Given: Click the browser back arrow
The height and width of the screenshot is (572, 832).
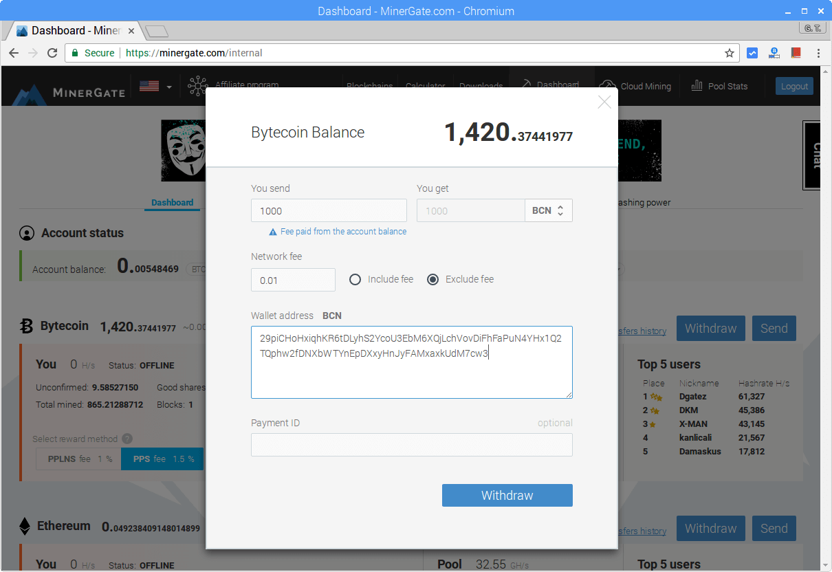Looking at the screenshot, I should [14, 53].
